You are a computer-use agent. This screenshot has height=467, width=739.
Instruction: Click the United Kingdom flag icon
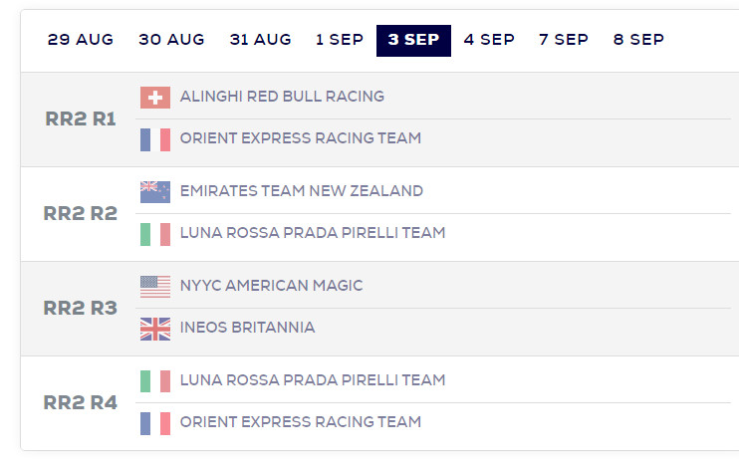click(x=155, y=329)
